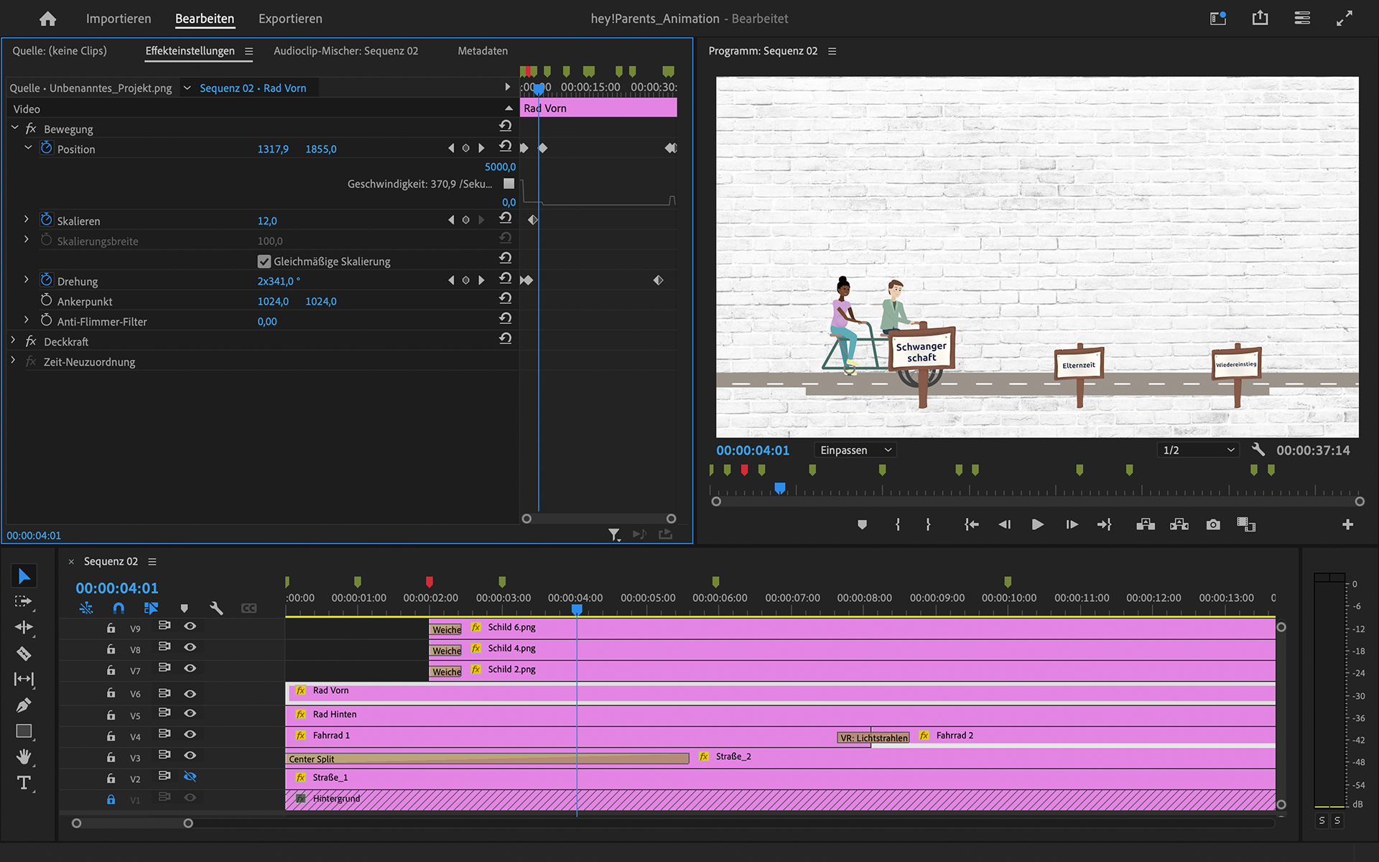Select the Selection tool arrow
The height and width of the screenshot is (862, 1379).
click(24, 576)
